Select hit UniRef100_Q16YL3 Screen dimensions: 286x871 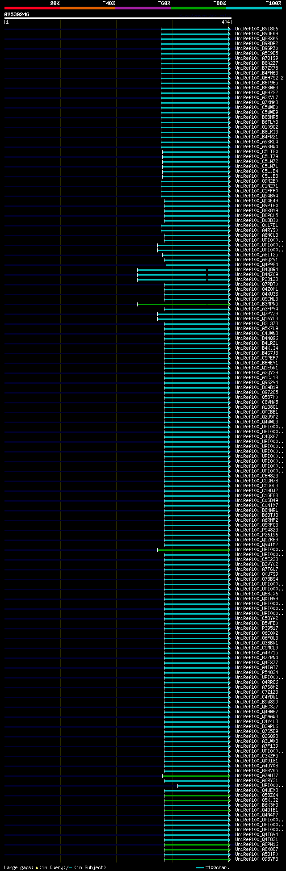tap(257, 318)
